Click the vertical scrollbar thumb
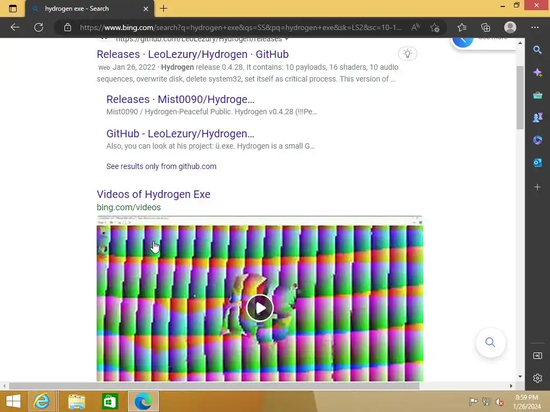The width and height of the screenshot is (550, 412). coord(520,98)
